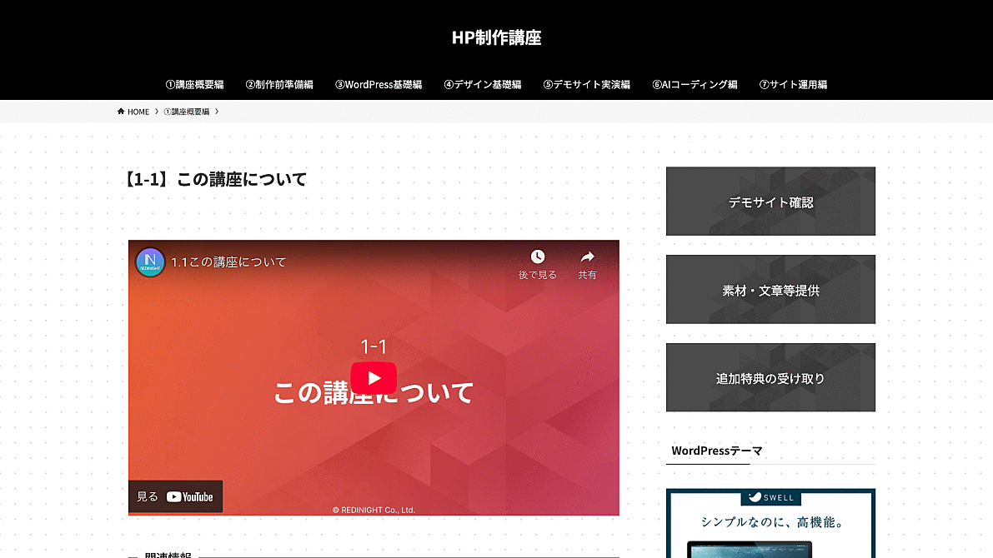Image resolution: width=993 pixels, height=558 pixels.
Task: Open the REDINIGHT channel avatar icon
Action: click(x=151, y=262)
